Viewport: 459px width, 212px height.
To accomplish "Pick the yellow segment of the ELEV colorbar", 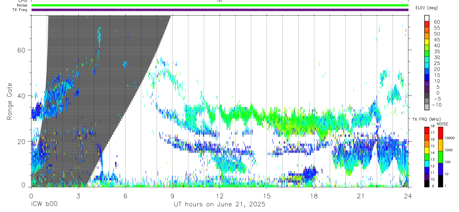I will pos(427,42).
